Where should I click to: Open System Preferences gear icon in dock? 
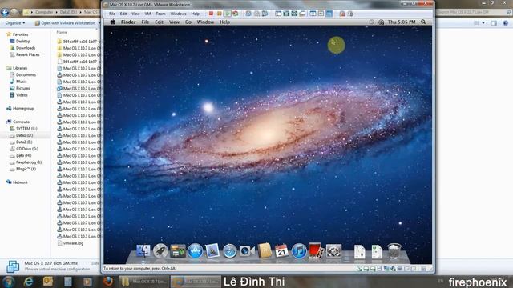coord(333,251)
